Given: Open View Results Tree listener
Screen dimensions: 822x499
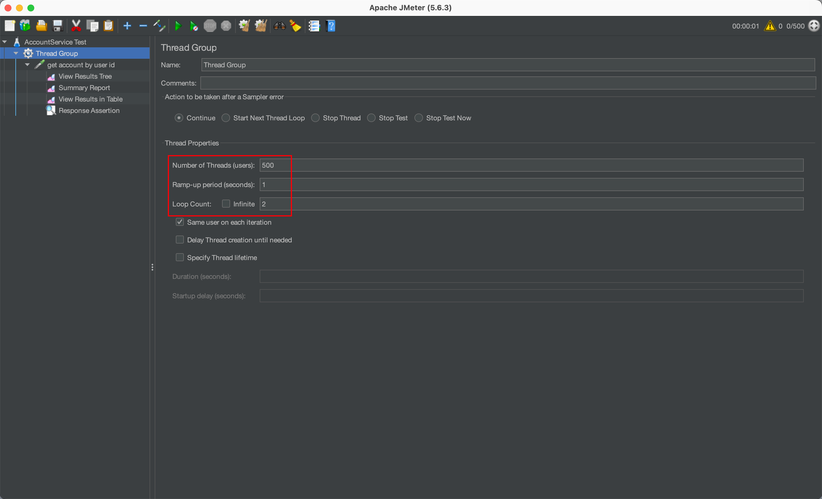Looking at the screenshot, I should tap(85, 76).
